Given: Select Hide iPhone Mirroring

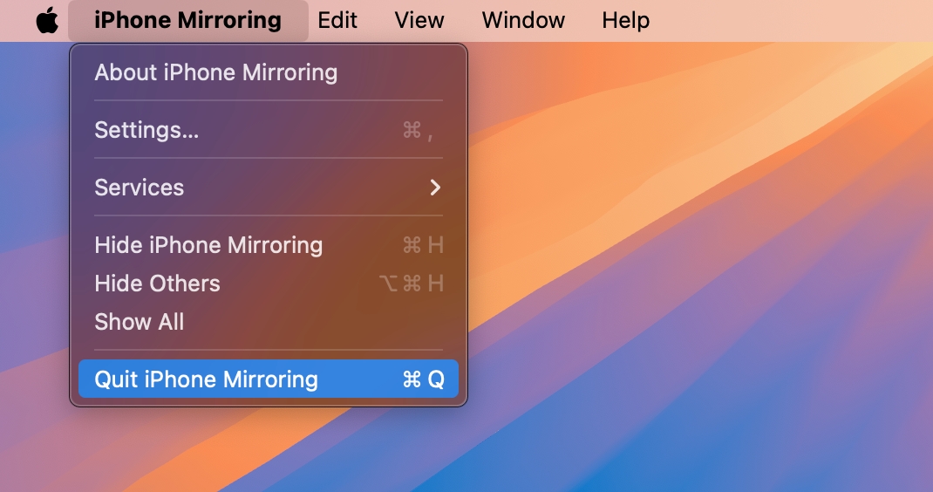Looking at the screenshot, I should 269,245.
